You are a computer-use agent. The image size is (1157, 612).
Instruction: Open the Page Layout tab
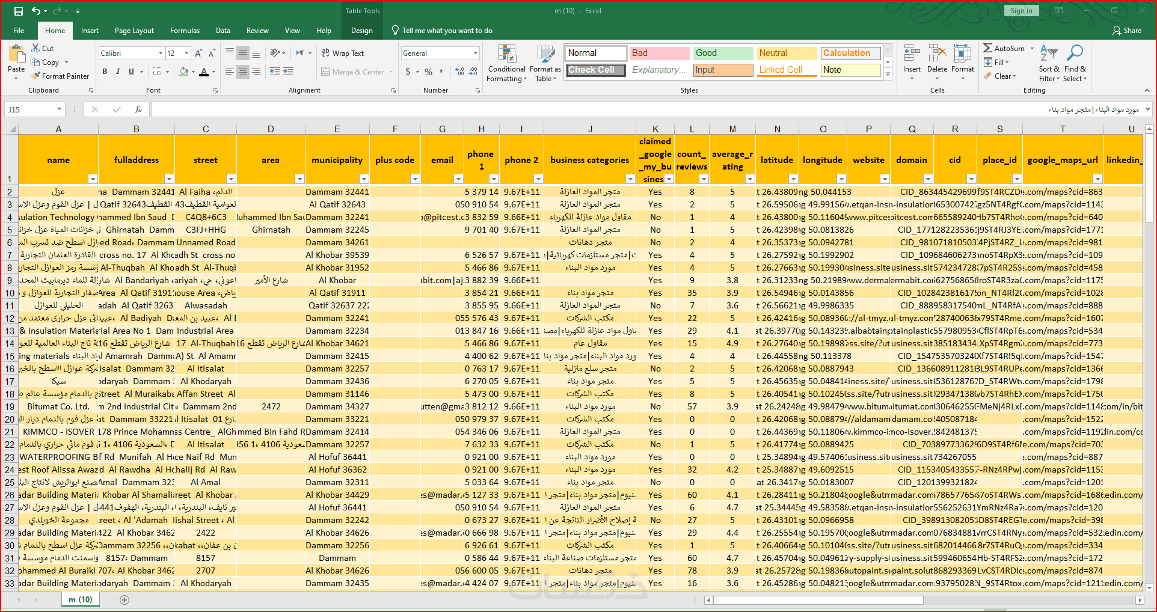134,31
